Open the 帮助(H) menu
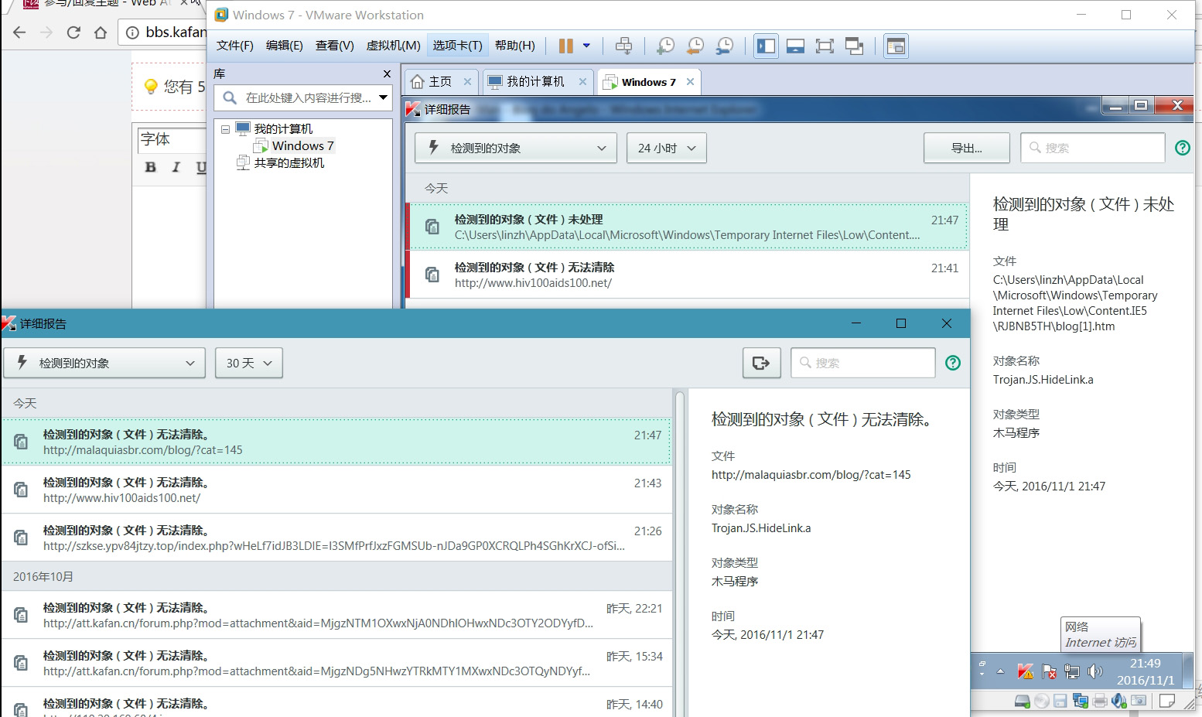The image size is (1202, 717). pyautogui.click(x=514, y=46)
